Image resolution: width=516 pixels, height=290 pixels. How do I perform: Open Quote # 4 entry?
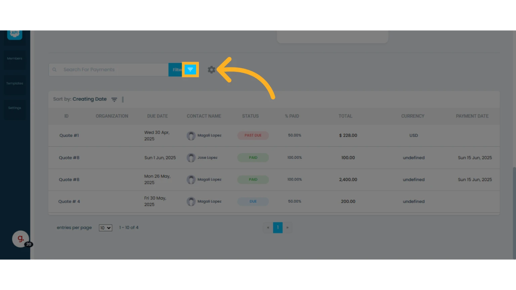coord(69,201)
